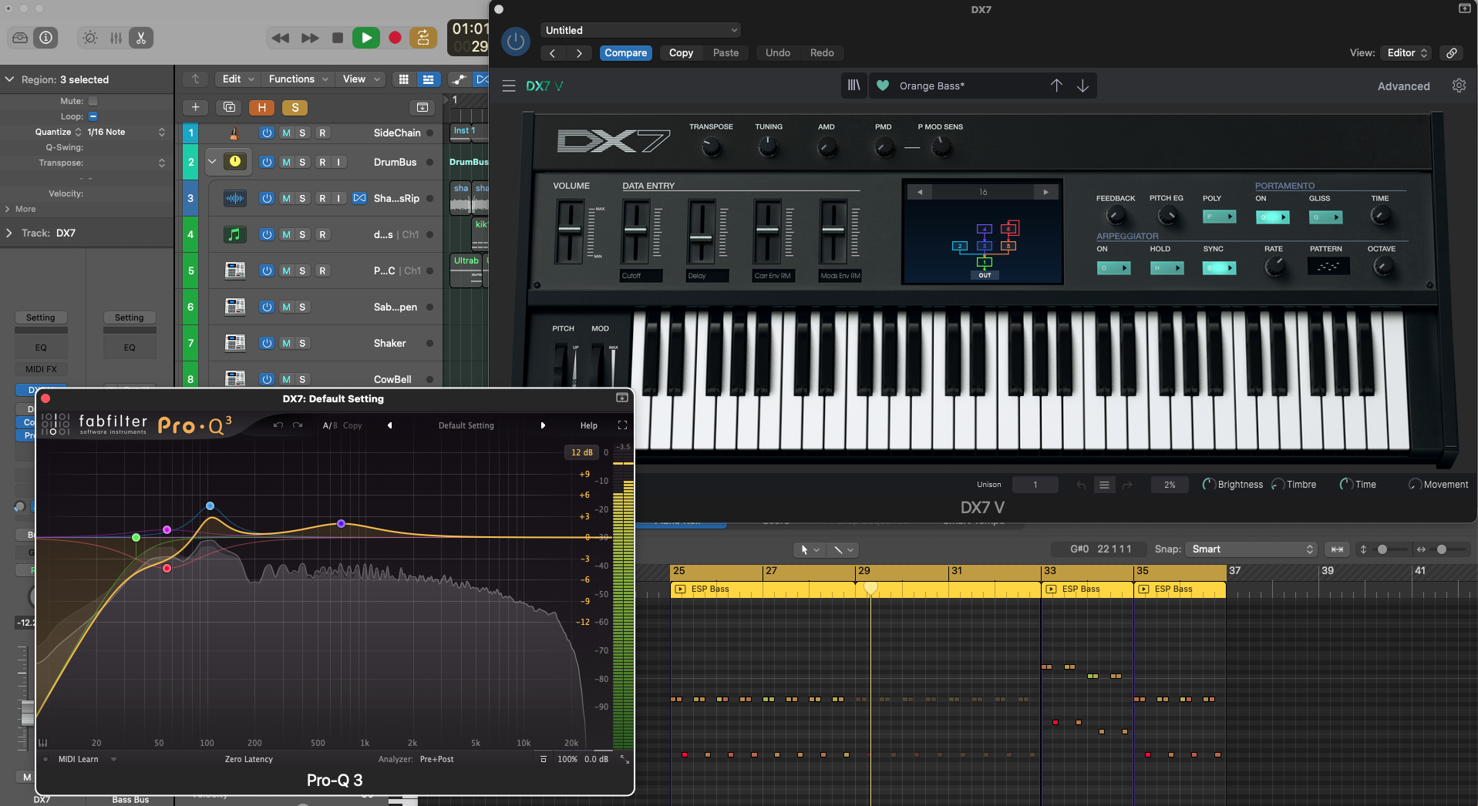Go to previous plugin setting arrow
Image resolution: width=1478 pixels, height=806 pixels.
552,53
